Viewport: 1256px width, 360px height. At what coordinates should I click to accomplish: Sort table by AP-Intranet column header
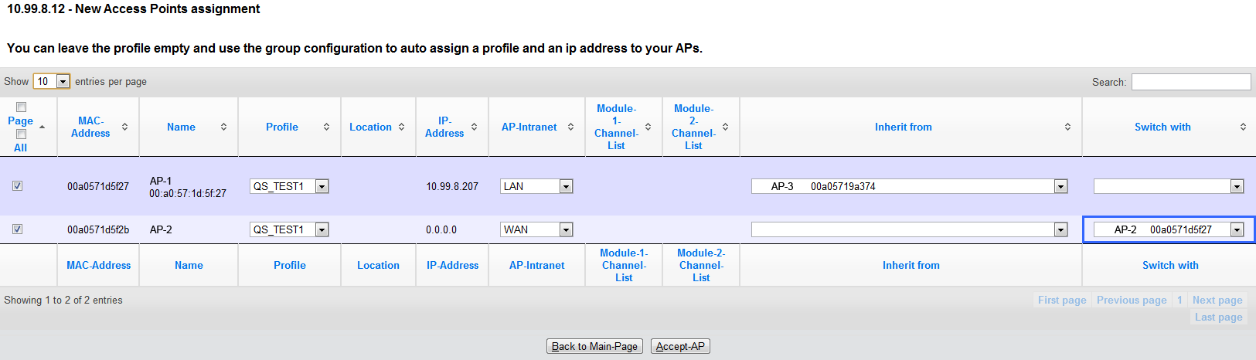529,127
